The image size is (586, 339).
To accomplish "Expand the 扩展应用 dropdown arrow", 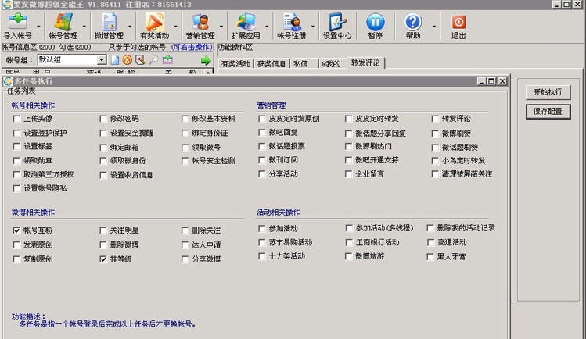I will pyautogui.click(x=267, y=27).
